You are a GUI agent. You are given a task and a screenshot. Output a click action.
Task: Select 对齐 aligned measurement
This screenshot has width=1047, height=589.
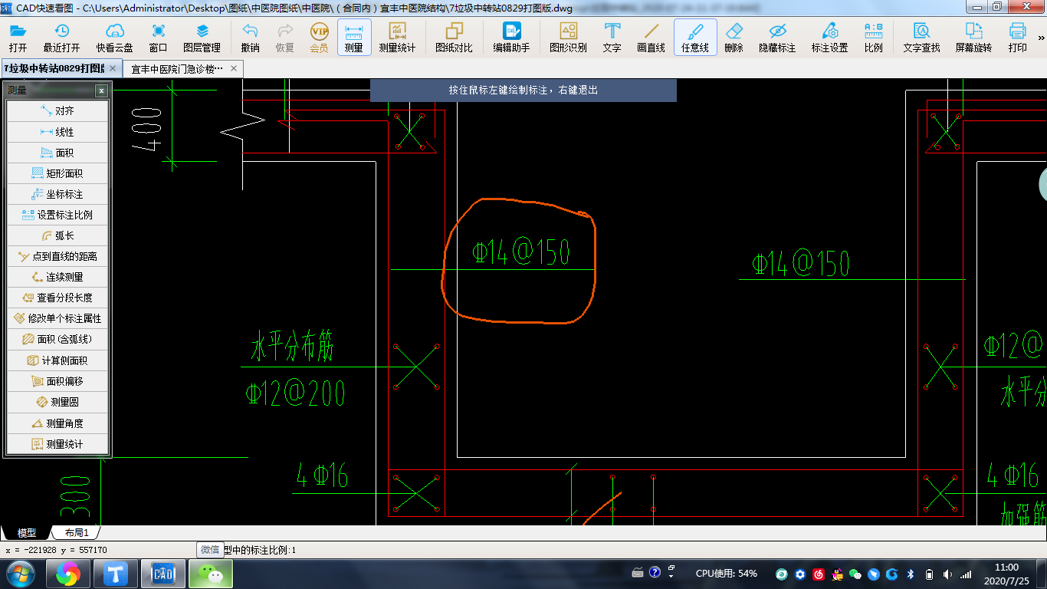(57, 111)
